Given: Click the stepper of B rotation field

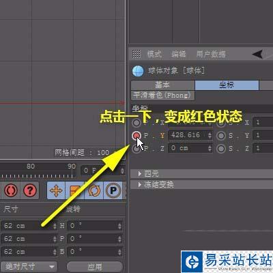Looking at the screenshot, I should pos(119,252).
